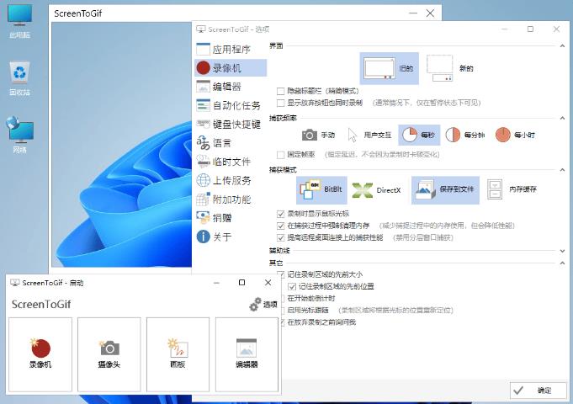The height and width of the screenshot is (404, 573).
Task: Select 每秒 capture frequency
Action: (419, 135)
